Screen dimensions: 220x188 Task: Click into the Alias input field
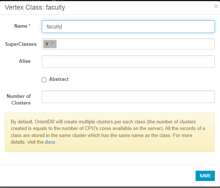(128, 62)
